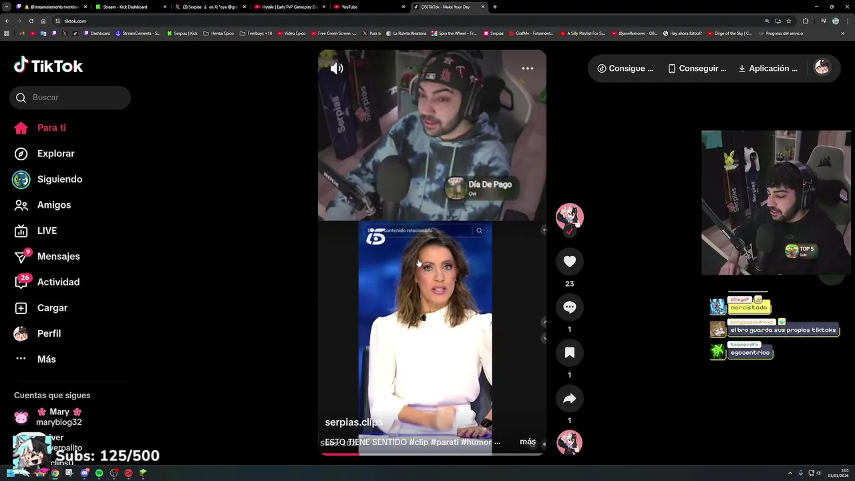
Task: Mute the TikTok video with speaker icon
Action: click(x=337, y=68)
